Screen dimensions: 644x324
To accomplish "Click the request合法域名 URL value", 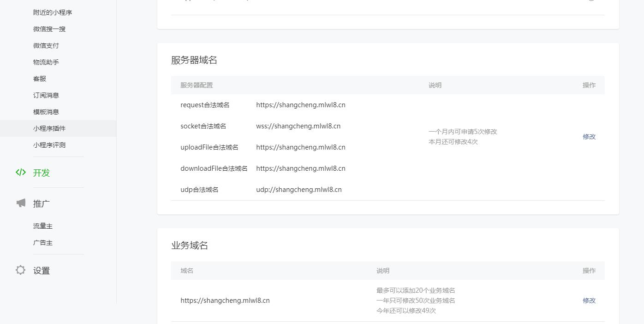I will tap(301, 105).
